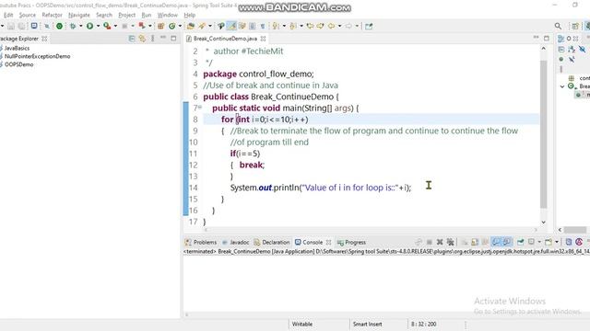Image resolution: width=590 pixels, height=331 pixels.
Task: Click the editor scroll down arrow
Action: click(543, 223)
